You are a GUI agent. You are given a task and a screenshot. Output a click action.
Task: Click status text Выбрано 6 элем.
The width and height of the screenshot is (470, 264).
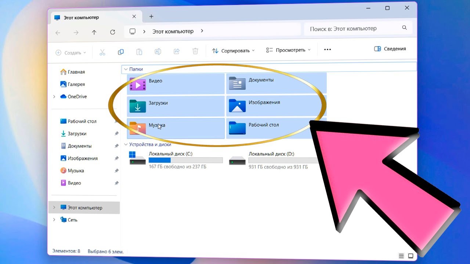(x=105, y=252)
